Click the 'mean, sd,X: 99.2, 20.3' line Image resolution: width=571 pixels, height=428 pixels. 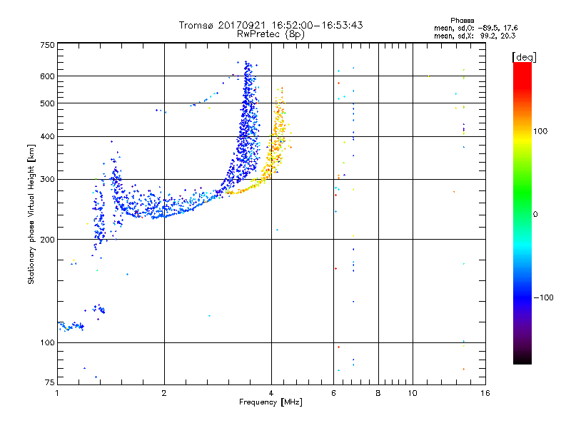475,36
